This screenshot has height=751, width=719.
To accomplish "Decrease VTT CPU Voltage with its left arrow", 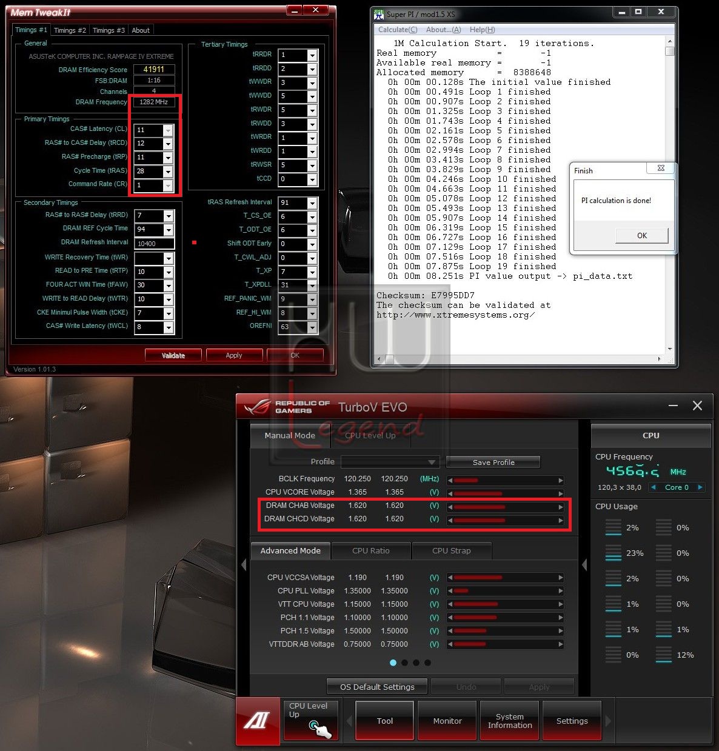I will coord(450,604).
